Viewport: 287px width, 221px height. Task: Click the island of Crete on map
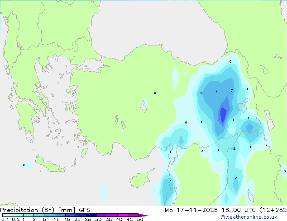tap(50, 165)
